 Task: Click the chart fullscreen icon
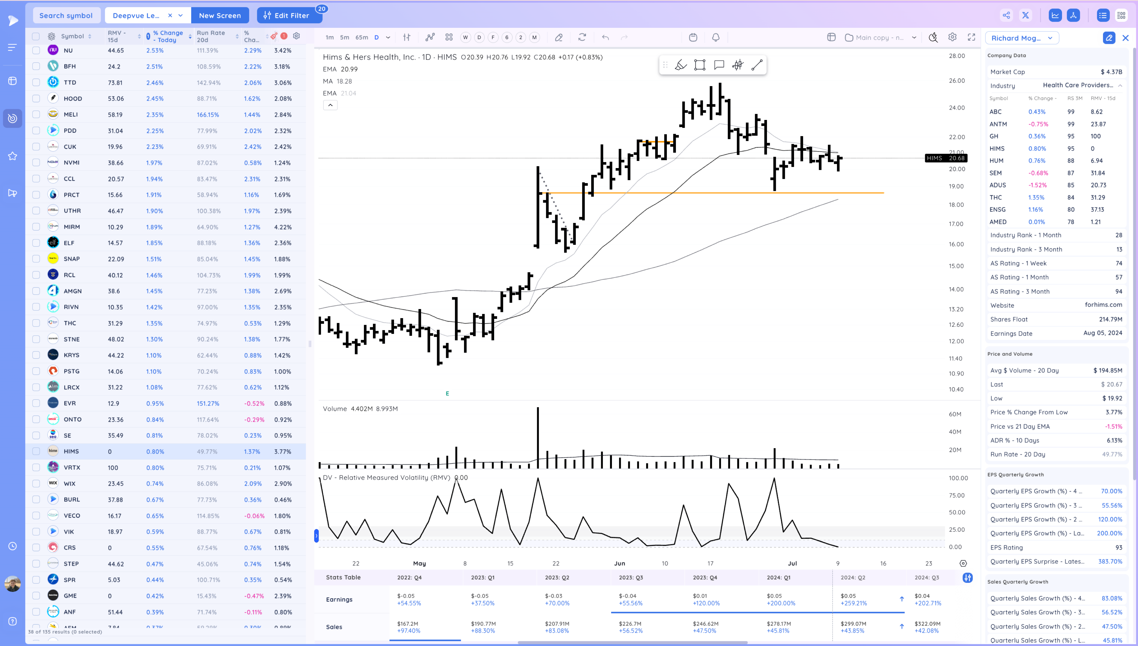click(x=971, y=37)
